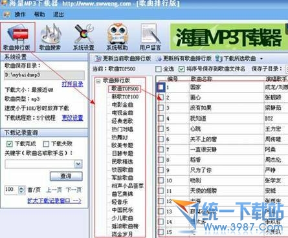Select 日韩专题 in the tree
This screenshot has height=238, width=288.
[x=122, y=153]
